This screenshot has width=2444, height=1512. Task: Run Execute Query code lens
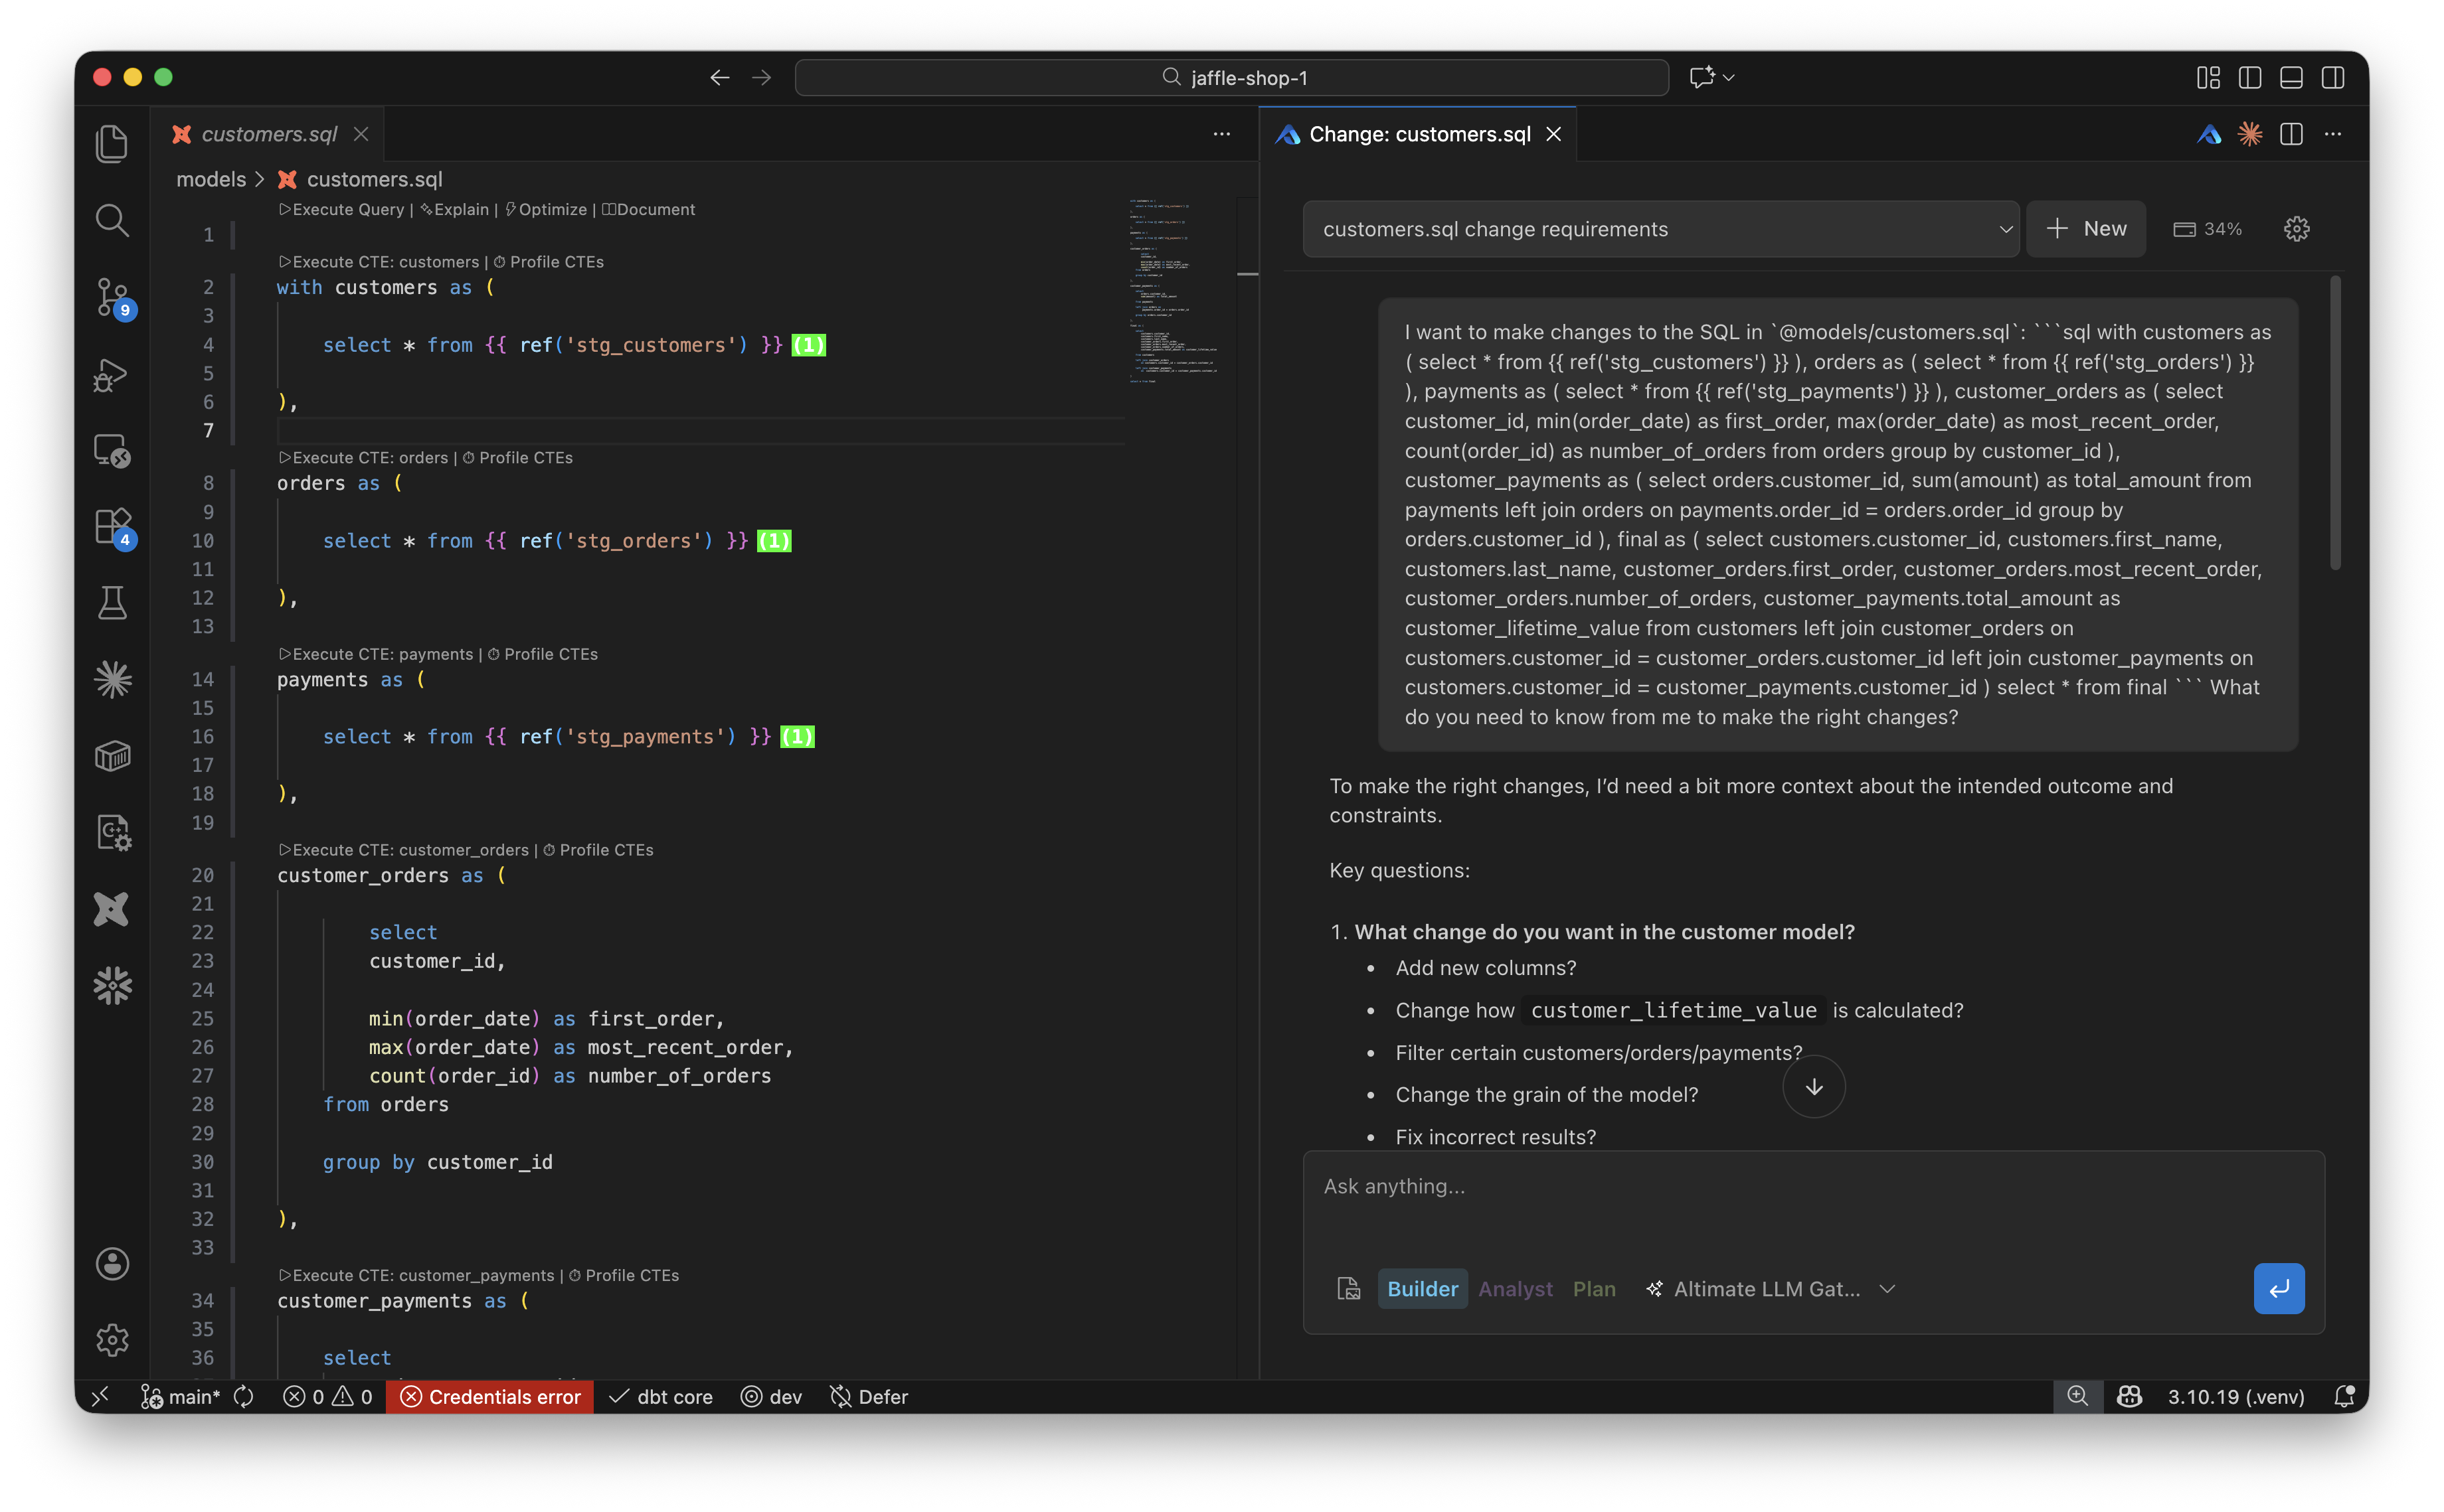[341, 209]
